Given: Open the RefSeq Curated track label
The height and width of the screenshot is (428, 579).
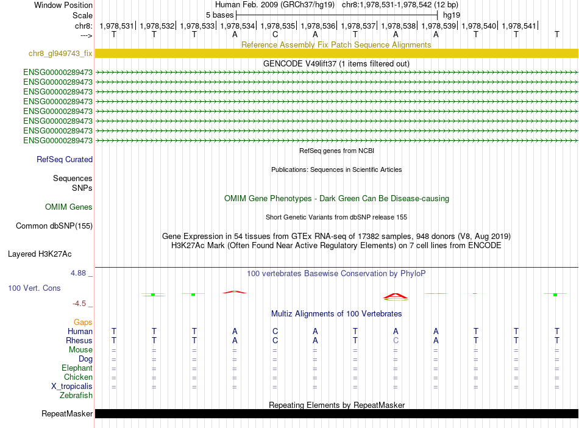Looking at the screenshot, I should coord(65,159).
